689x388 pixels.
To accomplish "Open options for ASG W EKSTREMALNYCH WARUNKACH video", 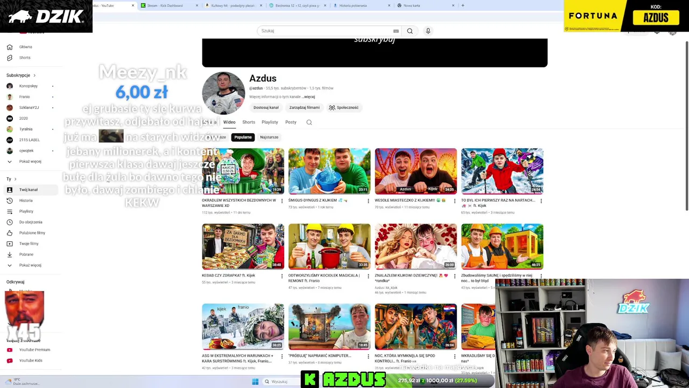I will point(282,356).
